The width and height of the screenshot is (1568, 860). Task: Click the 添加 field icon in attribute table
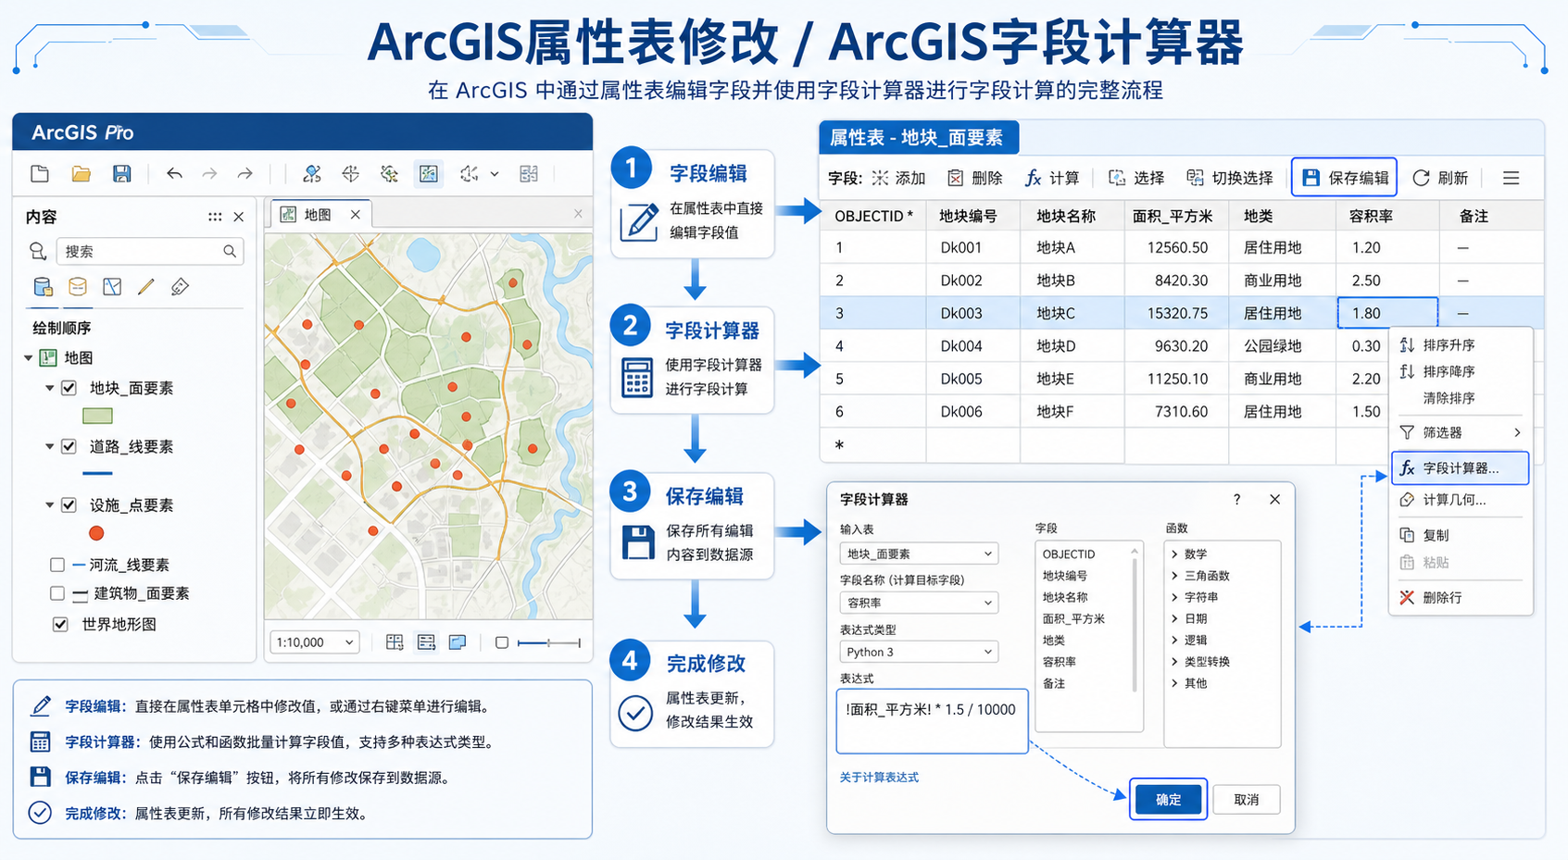(880, 178)
